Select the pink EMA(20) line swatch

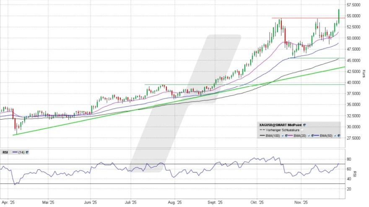click(290, 135)
